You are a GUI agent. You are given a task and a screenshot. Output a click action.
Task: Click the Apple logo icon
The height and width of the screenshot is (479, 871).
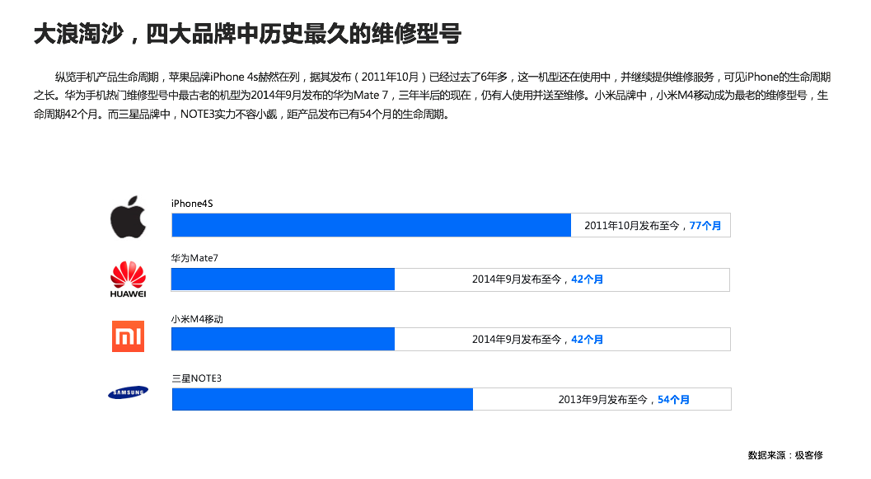[x=128, y=218]
